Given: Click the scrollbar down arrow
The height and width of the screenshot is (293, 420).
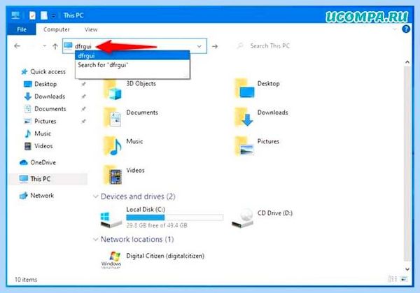Looking at the screenshot, I should [407, 269].
